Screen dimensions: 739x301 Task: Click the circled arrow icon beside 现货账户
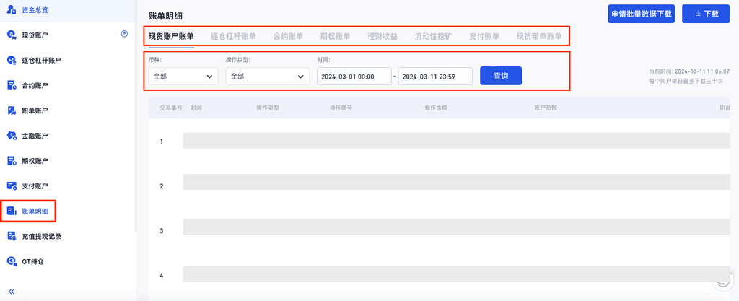pyautogui.click(x=124, y=34)
